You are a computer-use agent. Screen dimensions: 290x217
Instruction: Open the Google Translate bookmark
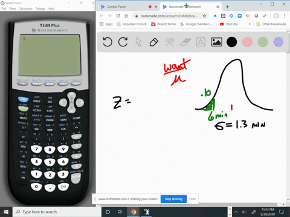click(196, 24)
